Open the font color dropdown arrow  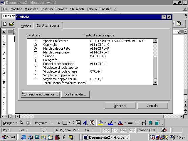tap(125, 123)
